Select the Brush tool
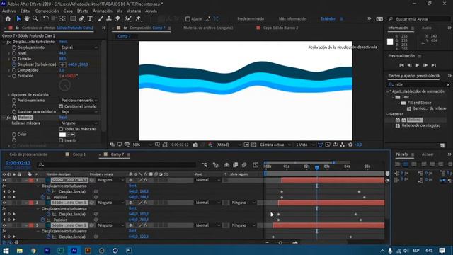Viewport: 453px width, 255px height. 101,19
